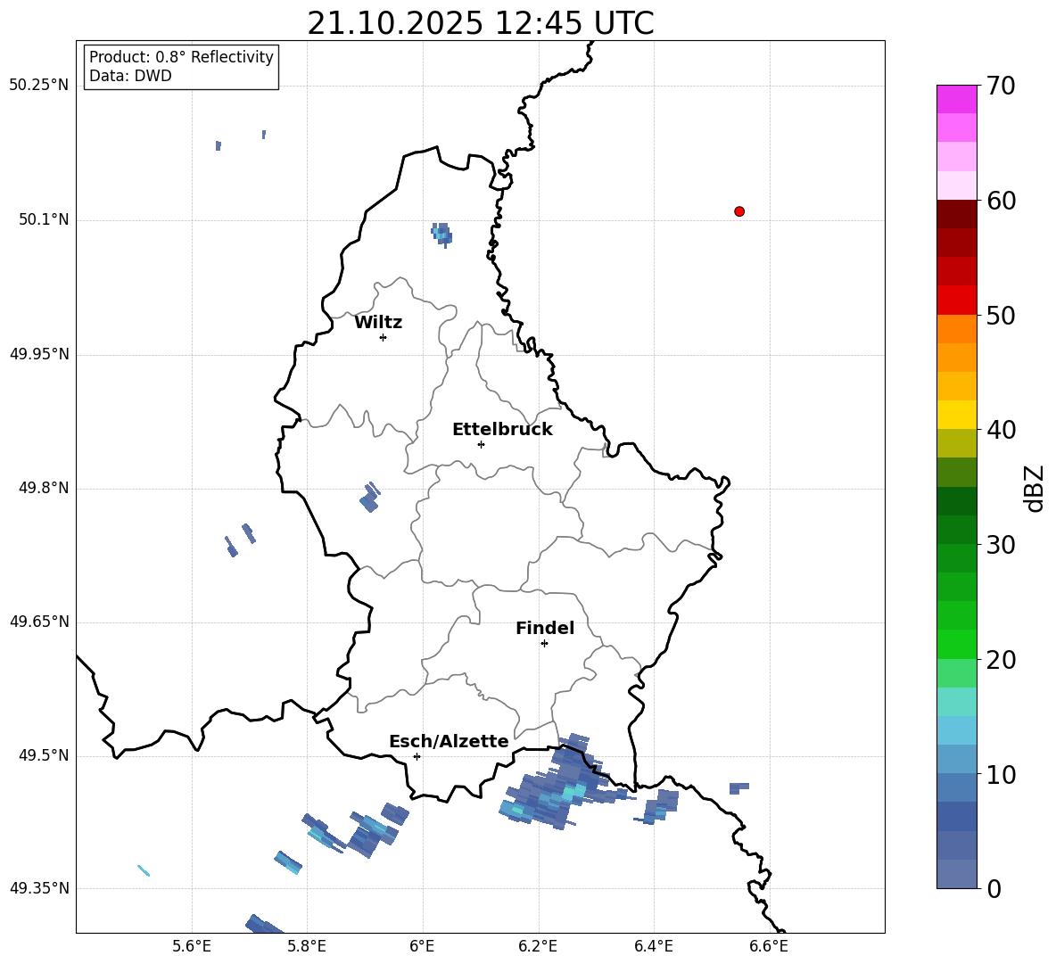The height and width of the screenshot is (964, 1056).
Task: Click the 50.1°N latitude label
Action: [x=44, y=219]
